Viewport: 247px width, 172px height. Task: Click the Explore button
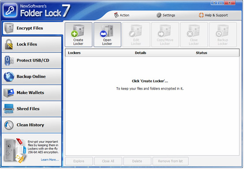(79, 161)
